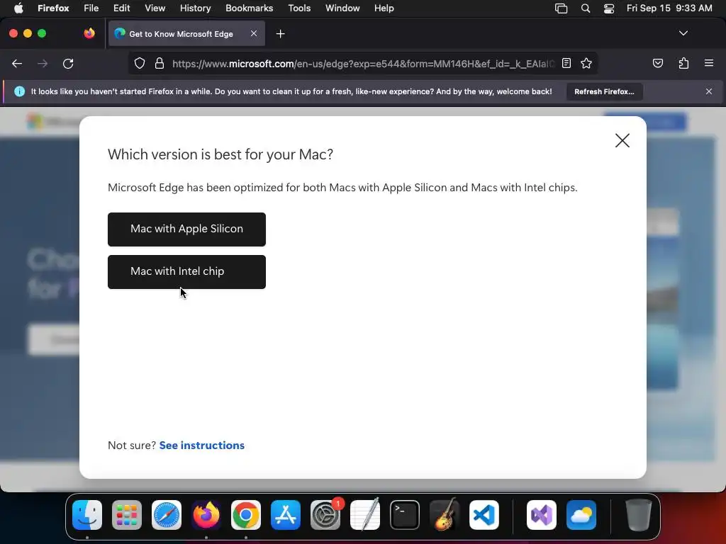726x544 pixels.
Task: Open the Extensions puzzle icon
Action: click(x=683, y=63)
